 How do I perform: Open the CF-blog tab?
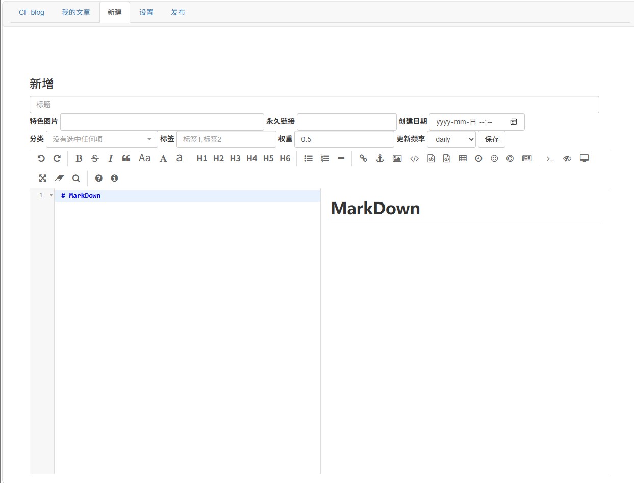[x=32, y=12]
